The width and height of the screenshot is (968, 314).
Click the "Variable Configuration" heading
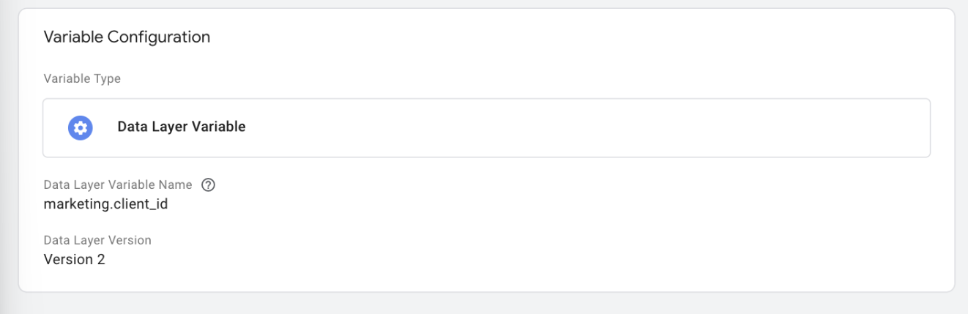[127, 37]
